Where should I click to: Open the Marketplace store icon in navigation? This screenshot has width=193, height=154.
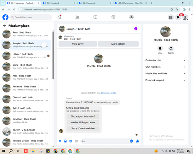point(113,17)
